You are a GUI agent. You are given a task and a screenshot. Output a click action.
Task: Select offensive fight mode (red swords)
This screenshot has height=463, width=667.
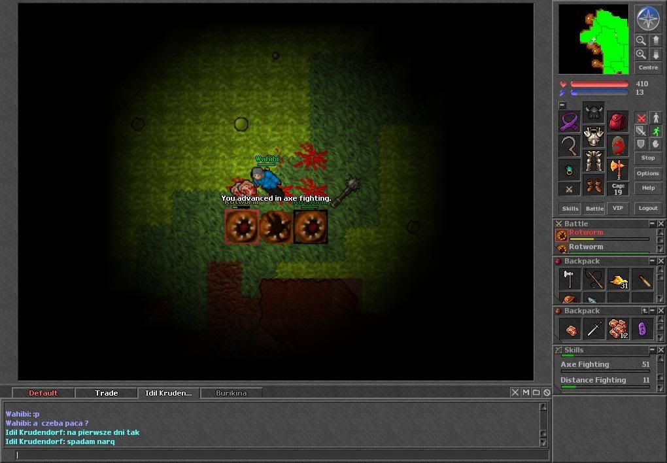pos(641,118)
